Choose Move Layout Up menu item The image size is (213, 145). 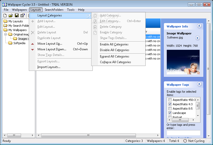click(x=61, y=44)
